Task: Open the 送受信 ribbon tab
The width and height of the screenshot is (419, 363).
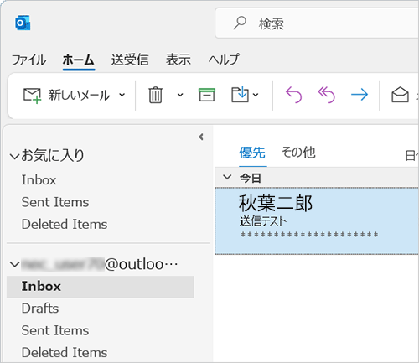Action: pos(130,60)
